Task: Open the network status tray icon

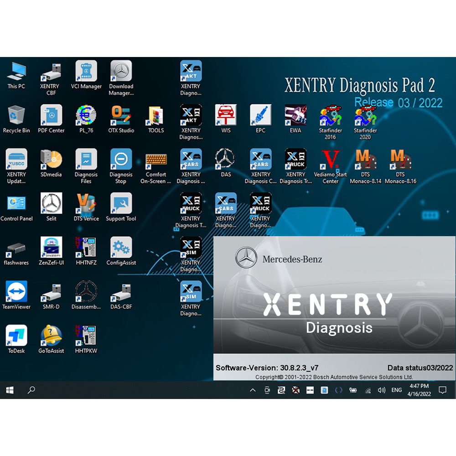Action: pos(368,390)
